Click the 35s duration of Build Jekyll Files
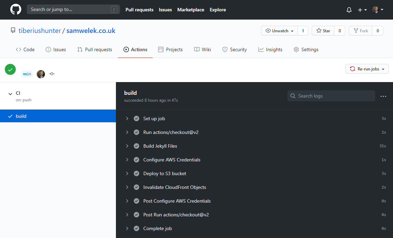393x238 pixels. 382,146
